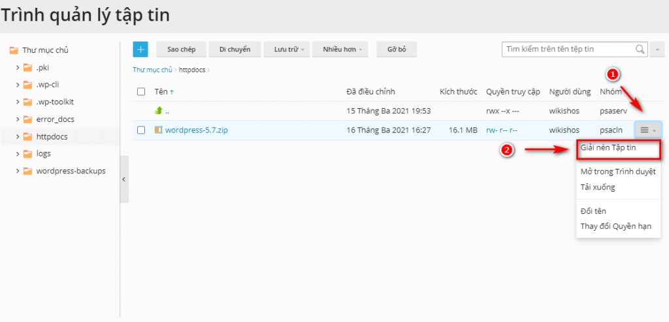Click the httpdocs folder icon in sidebar
Viewport: 669px width, 322px height.
27,137
